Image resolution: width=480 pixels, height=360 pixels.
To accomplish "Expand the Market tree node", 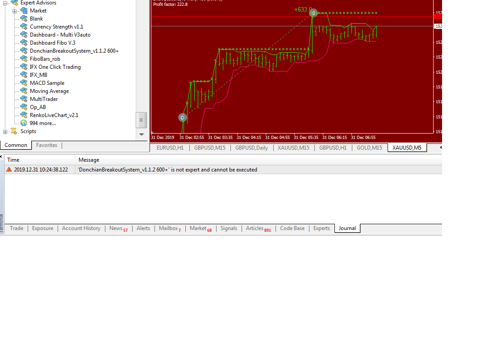I will pos(14,11).
